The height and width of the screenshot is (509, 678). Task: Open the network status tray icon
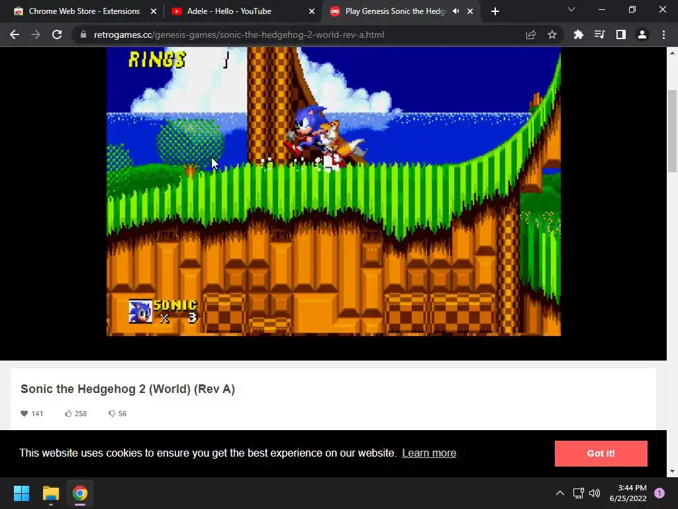578,493
